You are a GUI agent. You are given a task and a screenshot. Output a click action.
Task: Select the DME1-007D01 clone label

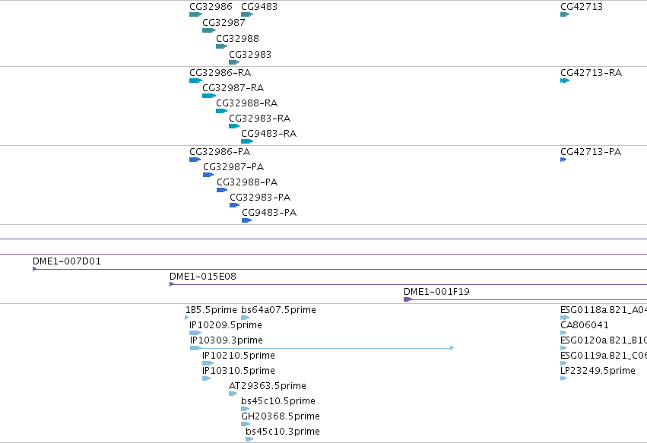(x=66, y=261)
